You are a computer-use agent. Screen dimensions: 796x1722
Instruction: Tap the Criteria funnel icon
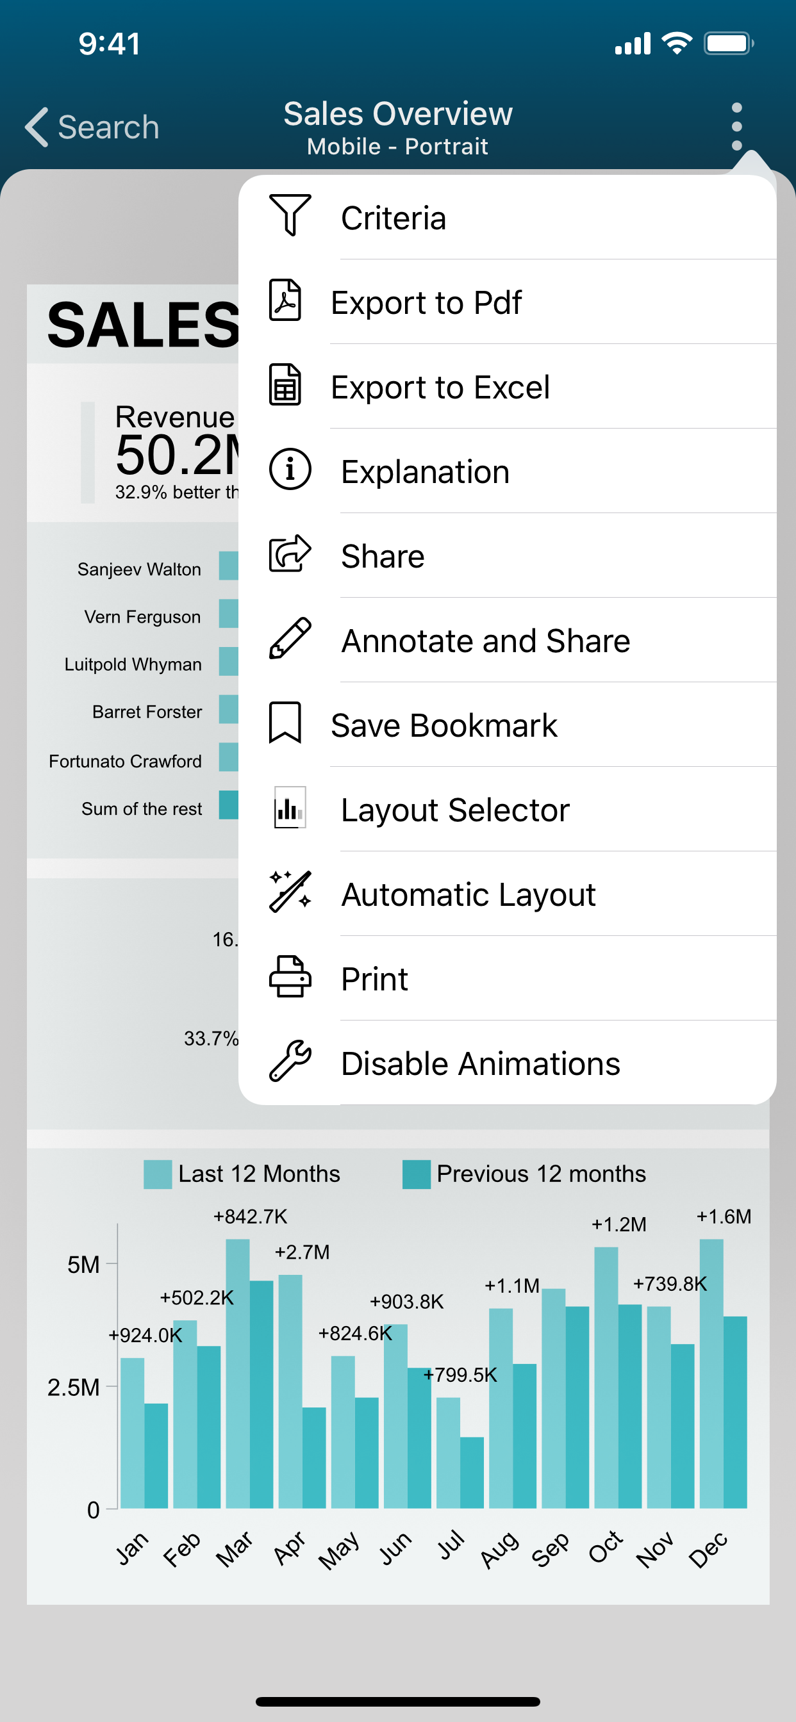tap(290, 215)
